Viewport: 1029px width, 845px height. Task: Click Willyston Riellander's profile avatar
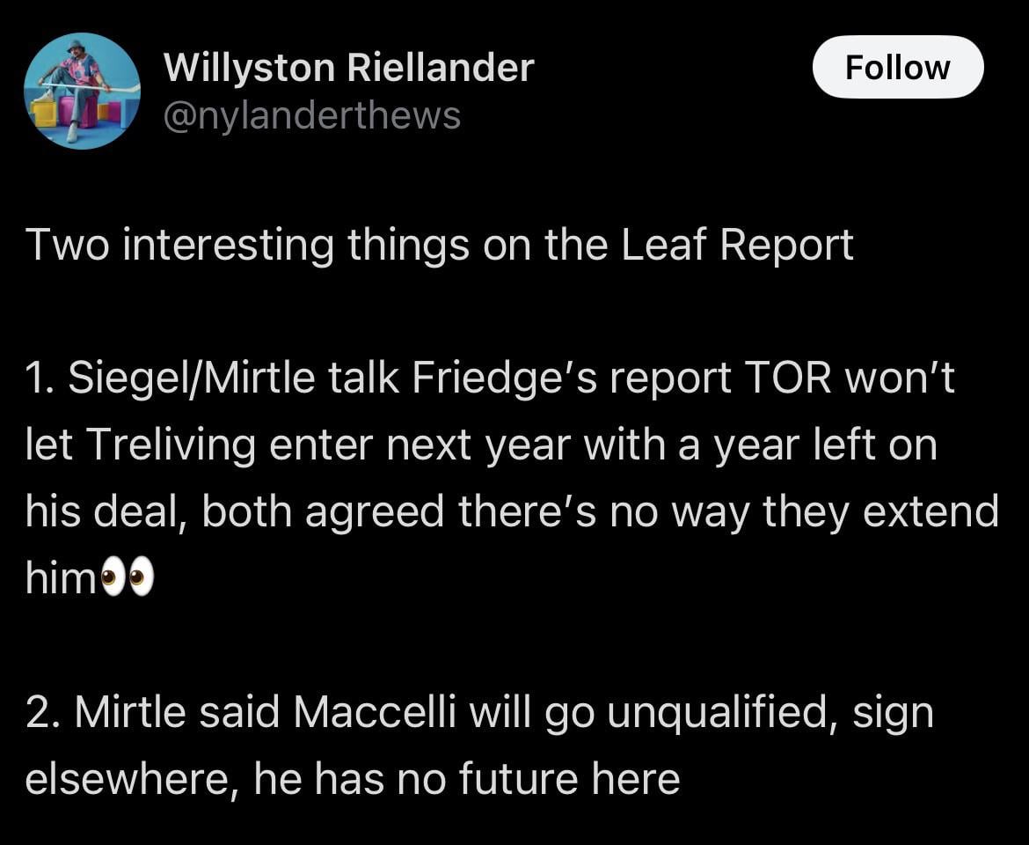click(81, 91)
